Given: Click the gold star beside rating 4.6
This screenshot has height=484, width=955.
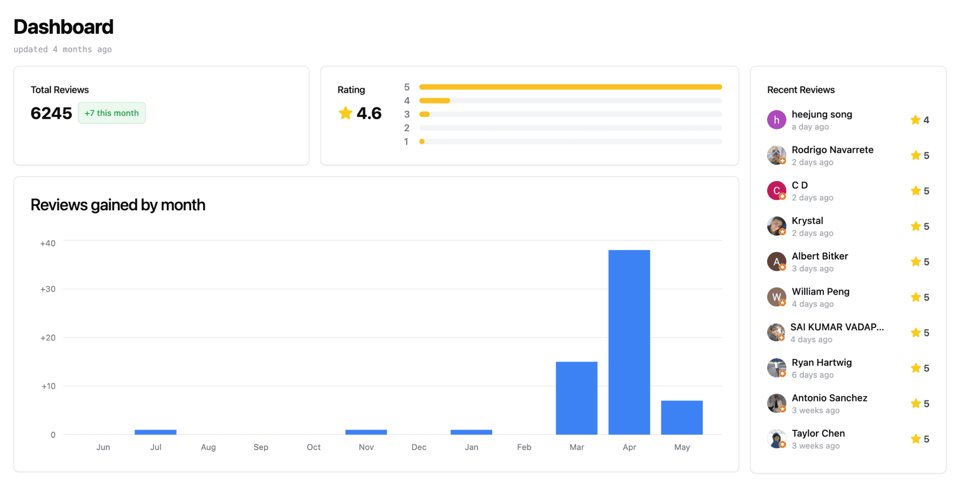Looking at the screenshot, I should [x=345, y=113].
